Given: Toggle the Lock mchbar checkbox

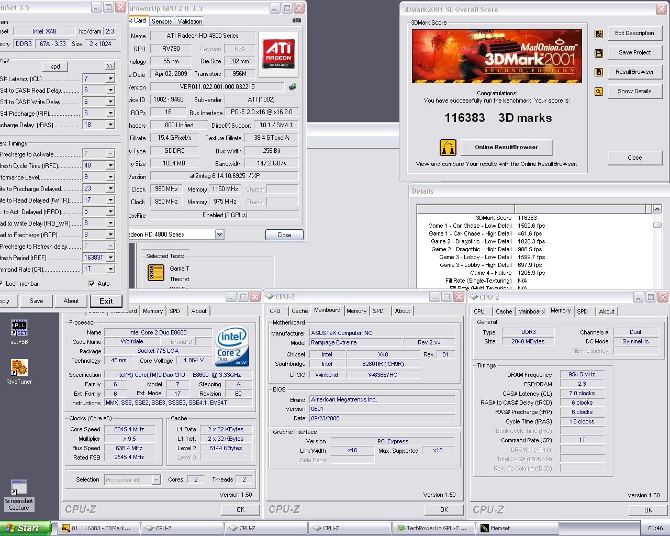Looking at the screenshot, I should [1, 284].
